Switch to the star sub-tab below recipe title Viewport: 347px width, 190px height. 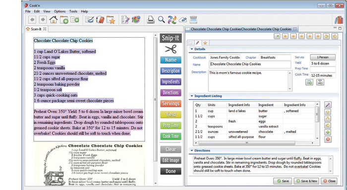pos(205,43)
